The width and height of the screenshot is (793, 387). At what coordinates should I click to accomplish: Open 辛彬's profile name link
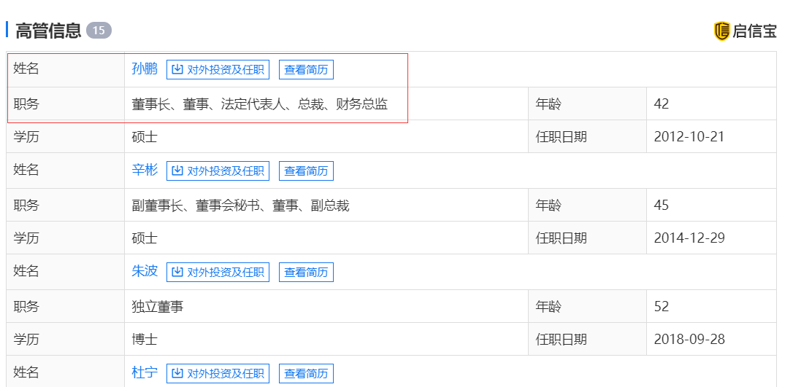(145, 171)
